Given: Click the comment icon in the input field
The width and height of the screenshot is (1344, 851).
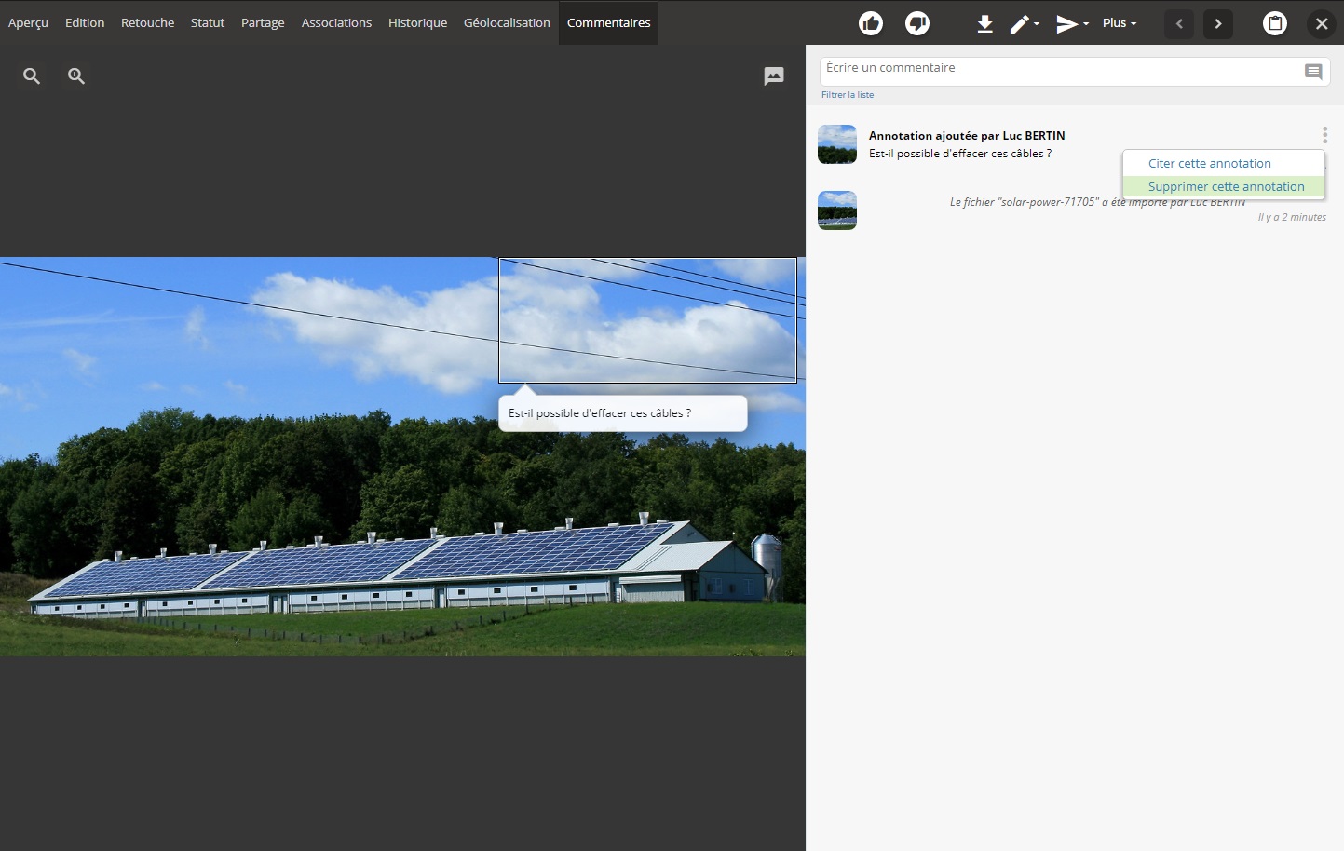Looking at the screenshot, I should 1313,72.
